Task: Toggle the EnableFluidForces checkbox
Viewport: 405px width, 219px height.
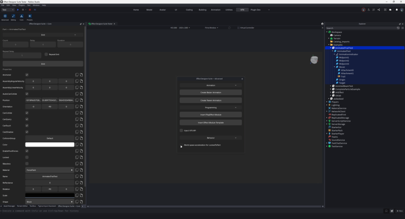Action: [27, 151]
